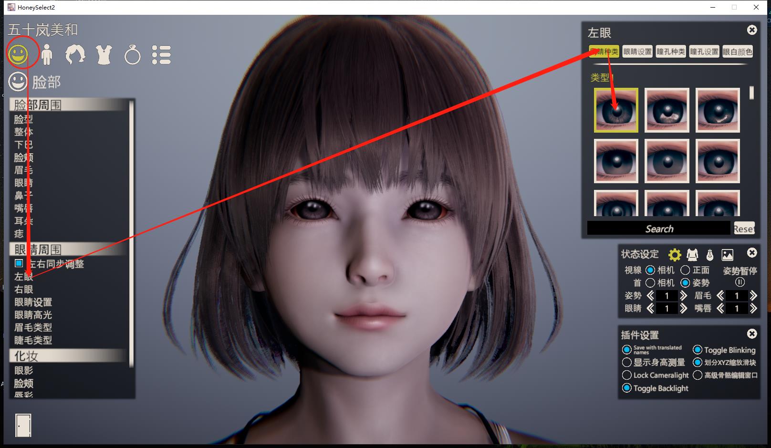Switch to the 瞳孔种类 tab
The height and width of the screenshot is (448, 771).
pos(671,52)
